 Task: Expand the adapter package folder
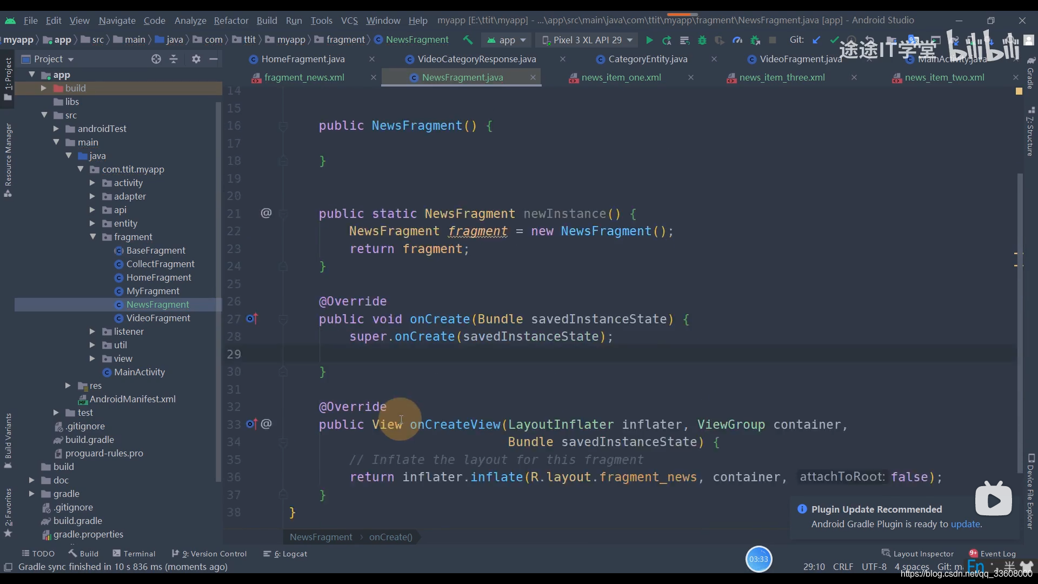(92, 196)
